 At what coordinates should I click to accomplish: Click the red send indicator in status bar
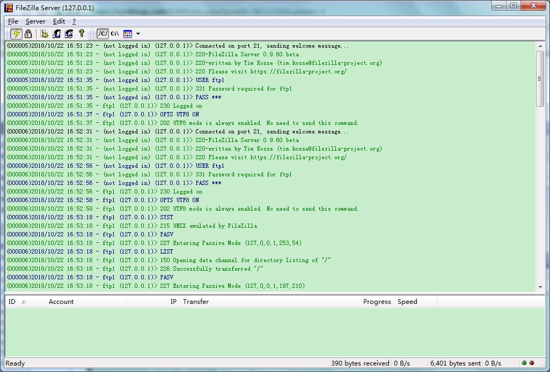[532, 363]
